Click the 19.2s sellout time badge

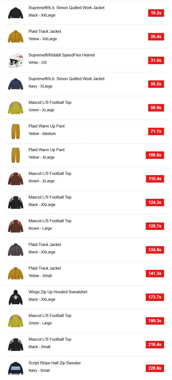coord(156,13)
